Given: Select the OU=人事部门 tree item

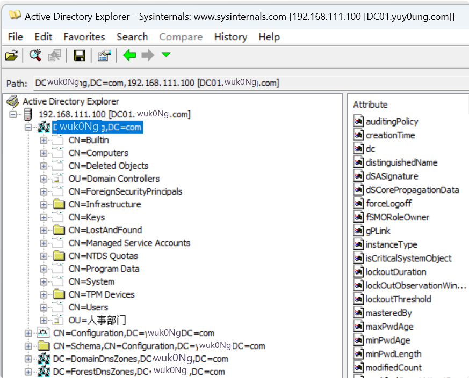Looking at the screenshot, I should (97, 321).
